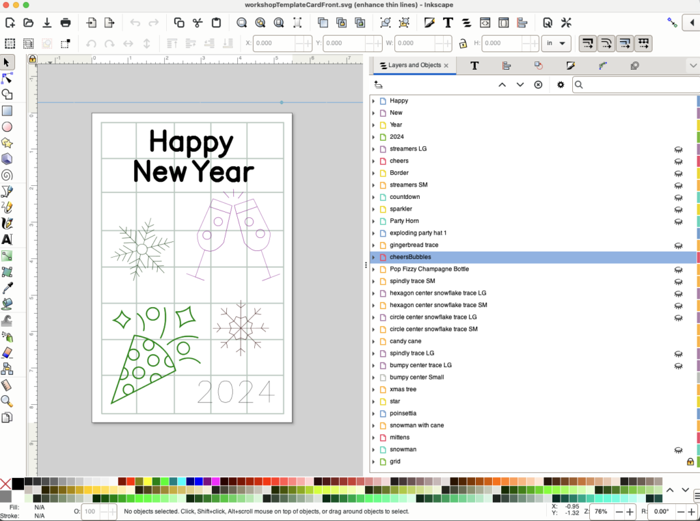Click the Cut scissors icon

point(198,23)
